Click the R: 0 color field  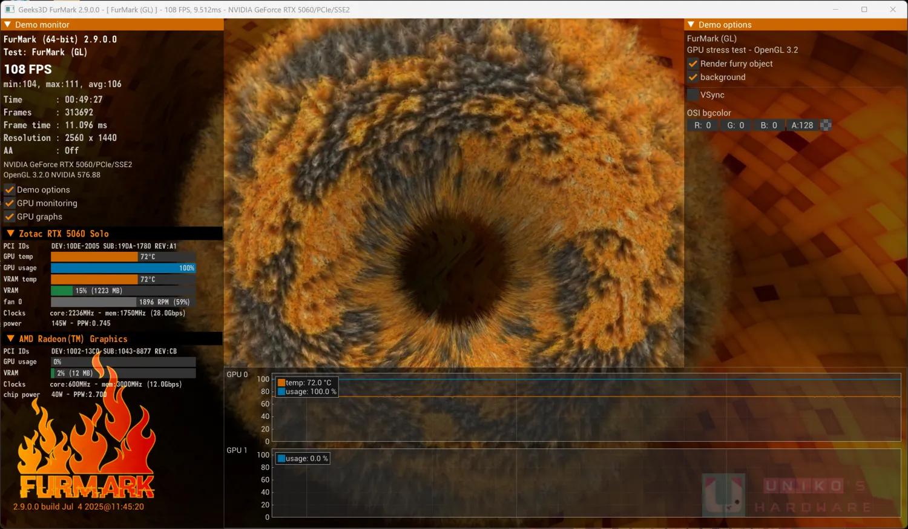click(702, 125)
